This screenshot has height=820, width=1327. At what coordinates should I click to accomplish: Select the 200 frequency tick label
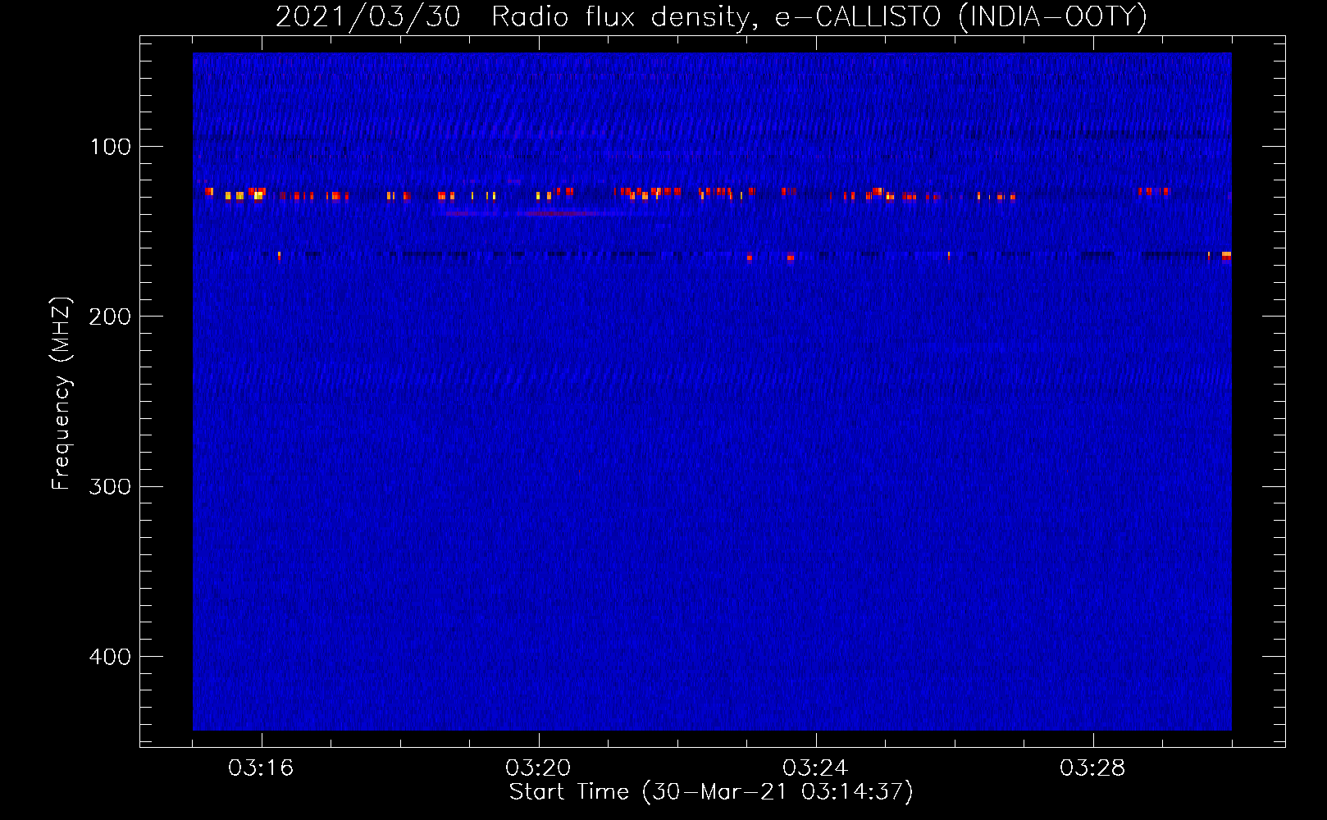coord(110,317)
